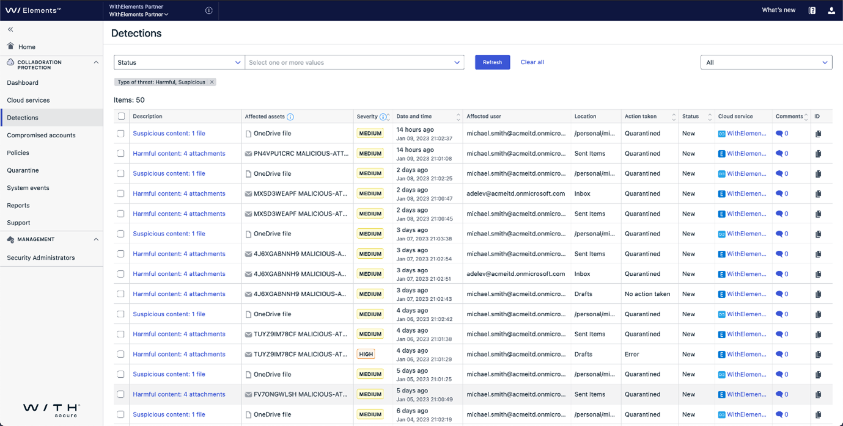
Task: Open comments for the Jan 08 21:02:25 row
Action: (x=782, y=174)
